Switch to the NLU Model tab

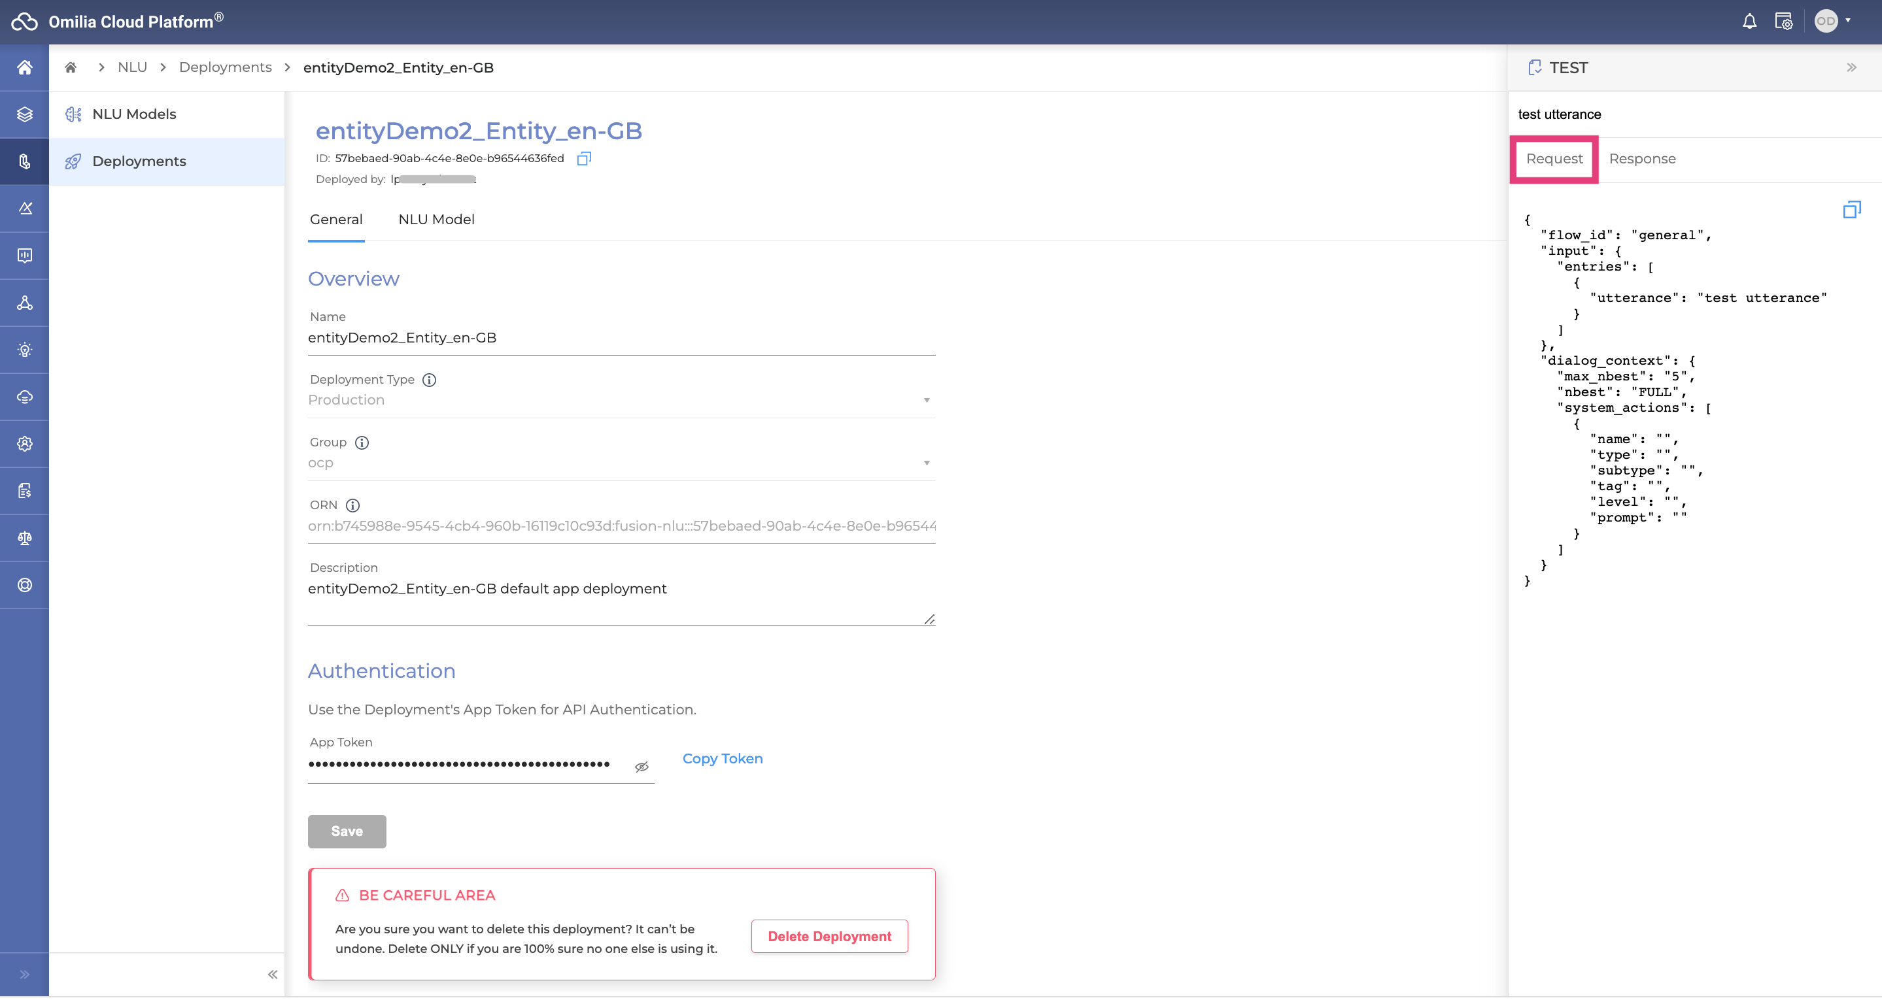436,219
